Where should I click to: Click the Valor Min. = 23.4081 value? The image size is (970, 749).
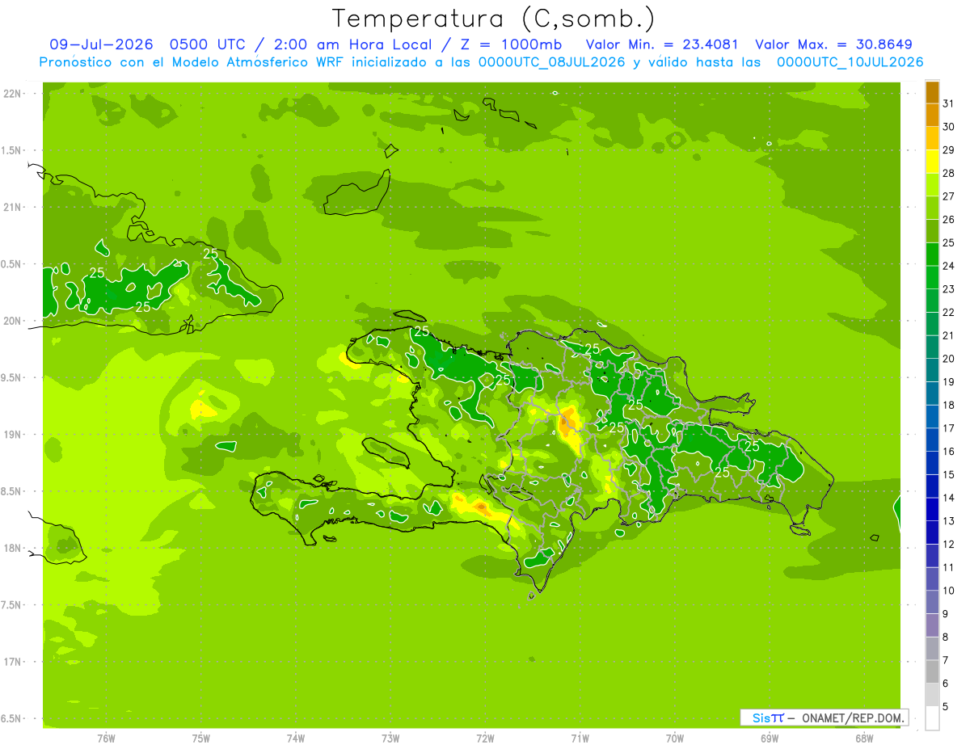click(662, 44)
